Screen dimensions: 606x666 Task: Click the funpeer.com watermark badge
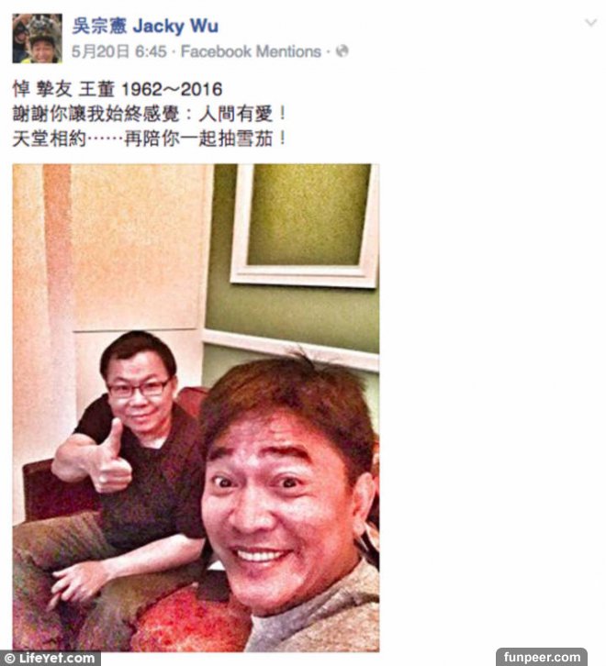(542, 657)
